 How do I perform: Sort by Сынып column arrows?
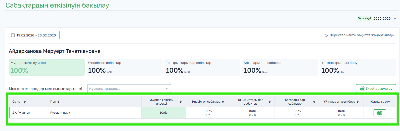click(x=25, y=102)
